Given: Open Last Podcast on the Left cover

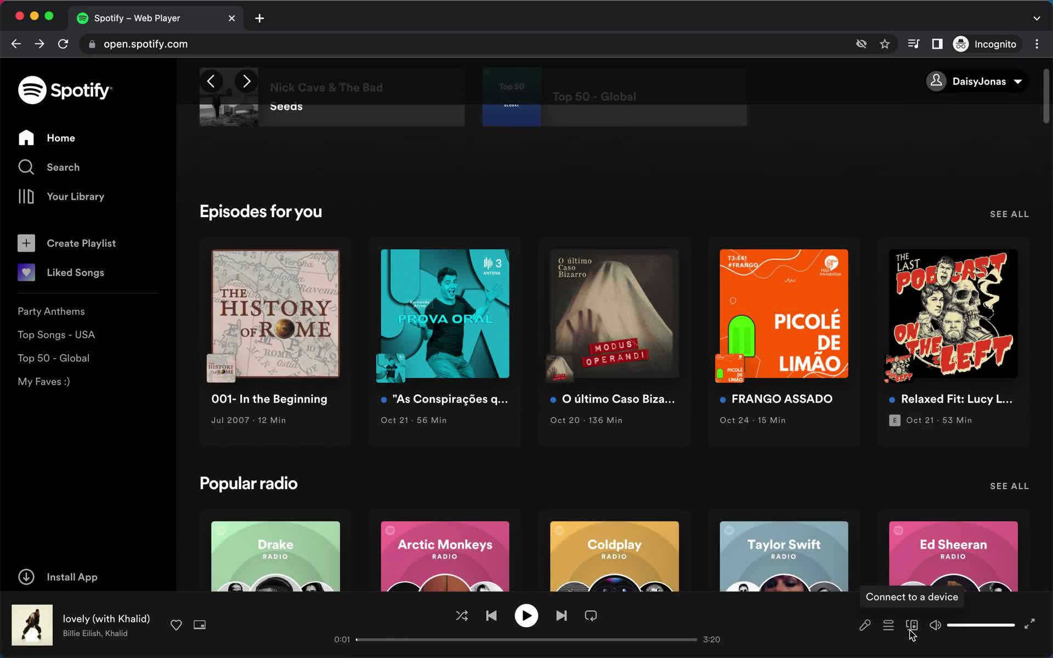Looking at the screenshot, I should [x=953, y=314].
